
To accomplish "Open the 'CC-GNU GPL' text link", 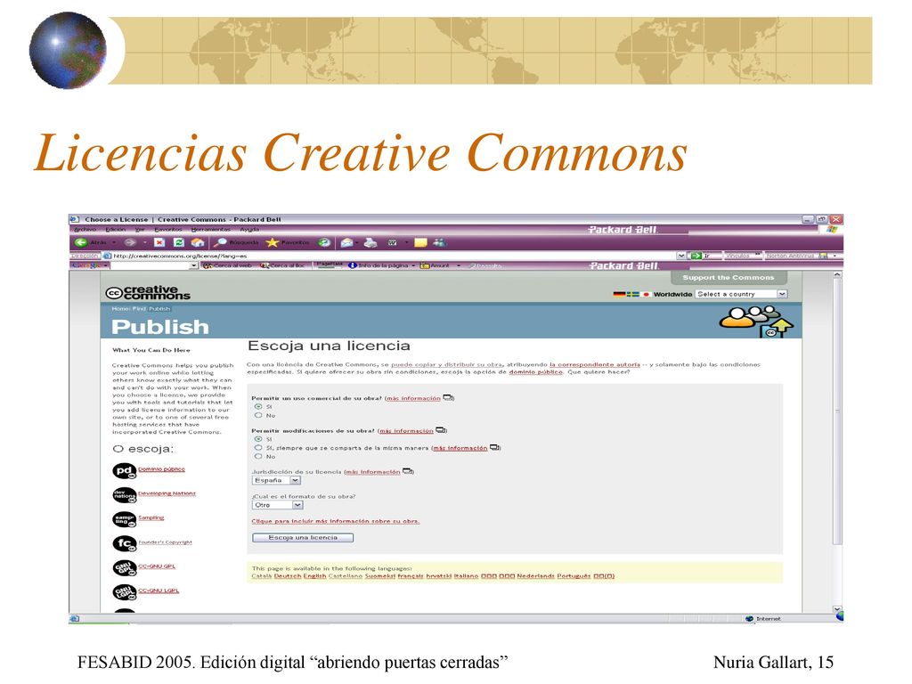I will pos(157,566).
